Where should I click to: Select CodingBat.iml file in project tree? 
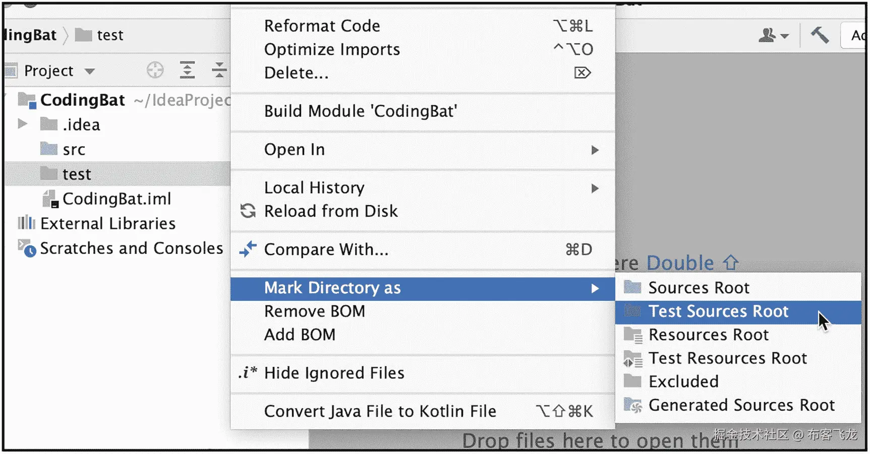pos(117,199)
